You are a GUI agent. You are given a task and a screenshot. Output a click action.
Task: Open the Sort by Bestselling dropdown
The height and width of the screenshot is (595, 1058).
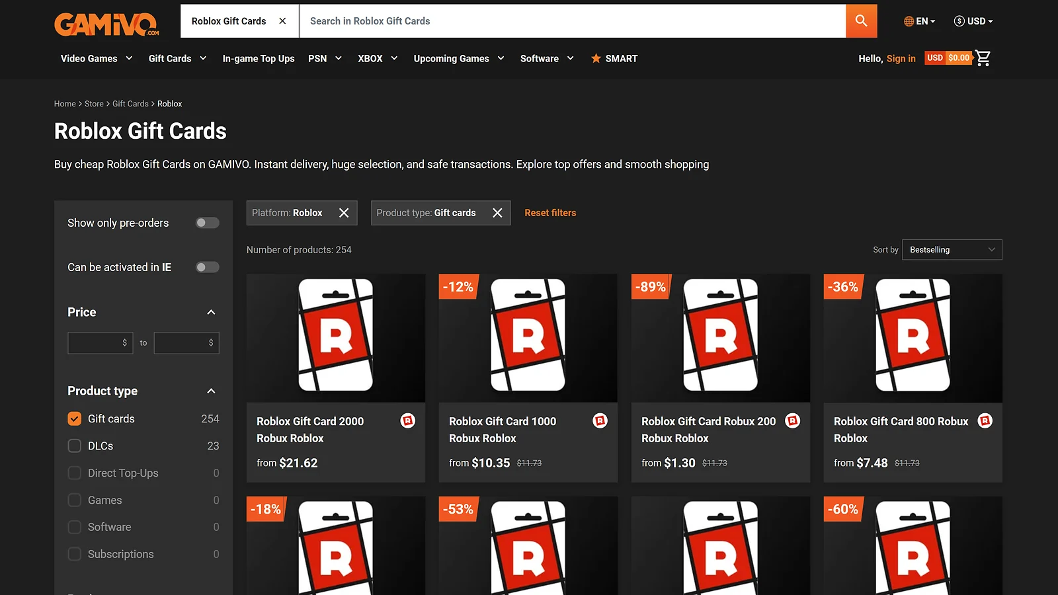point(952,250)
